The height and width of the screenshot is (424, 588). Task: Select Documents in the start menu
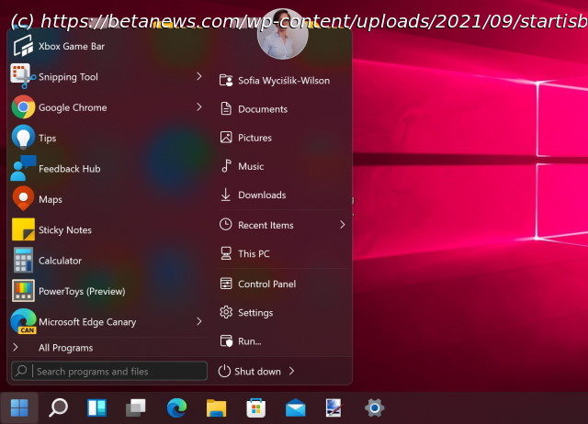click(262, 109)
